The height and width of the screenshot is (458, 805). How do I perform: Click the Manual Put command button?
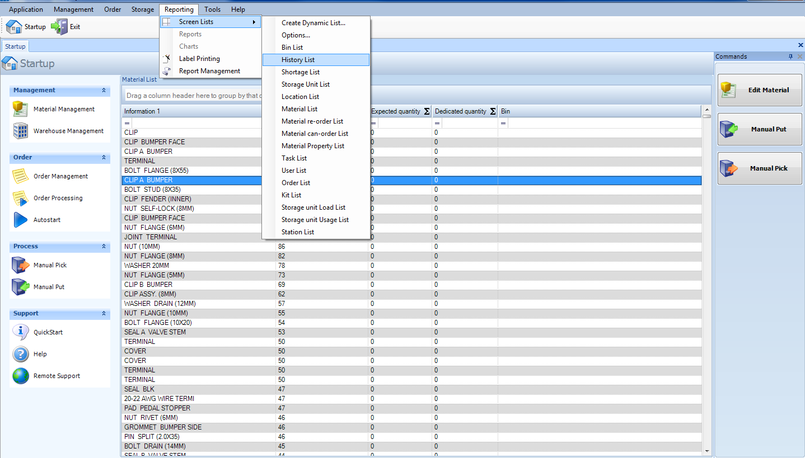click(x=760, y=129)
